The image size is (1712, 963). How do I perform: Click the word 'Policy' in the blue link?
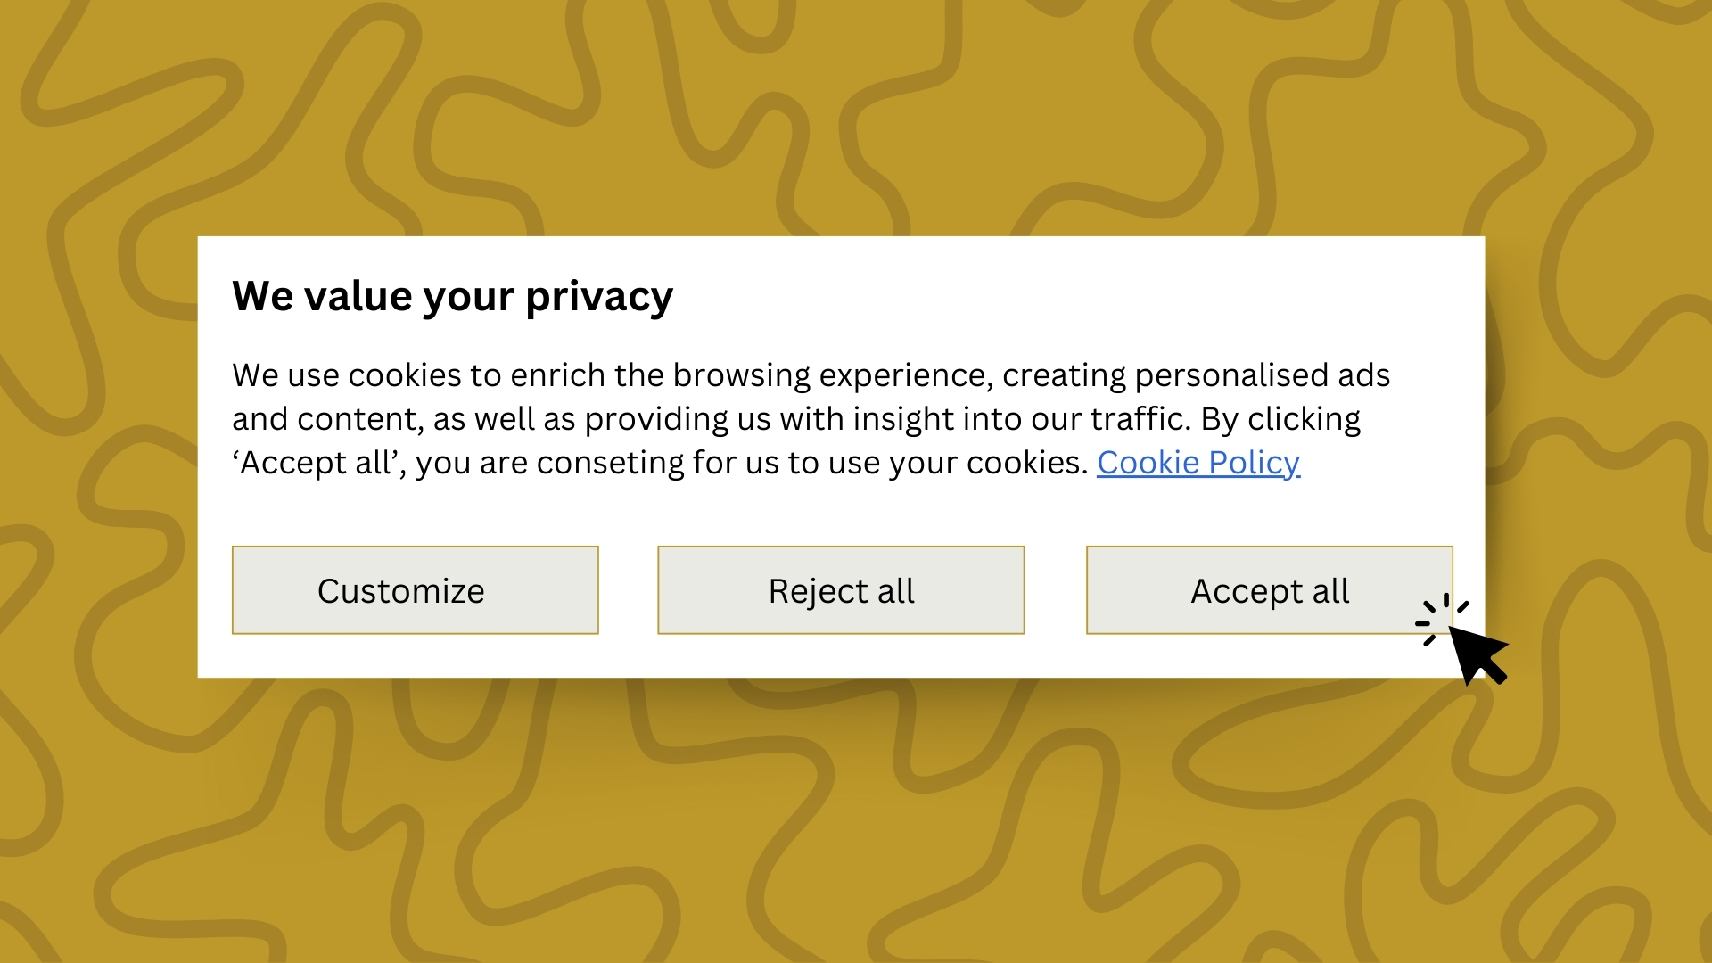pyautogui.click(x=1254, y=463)
